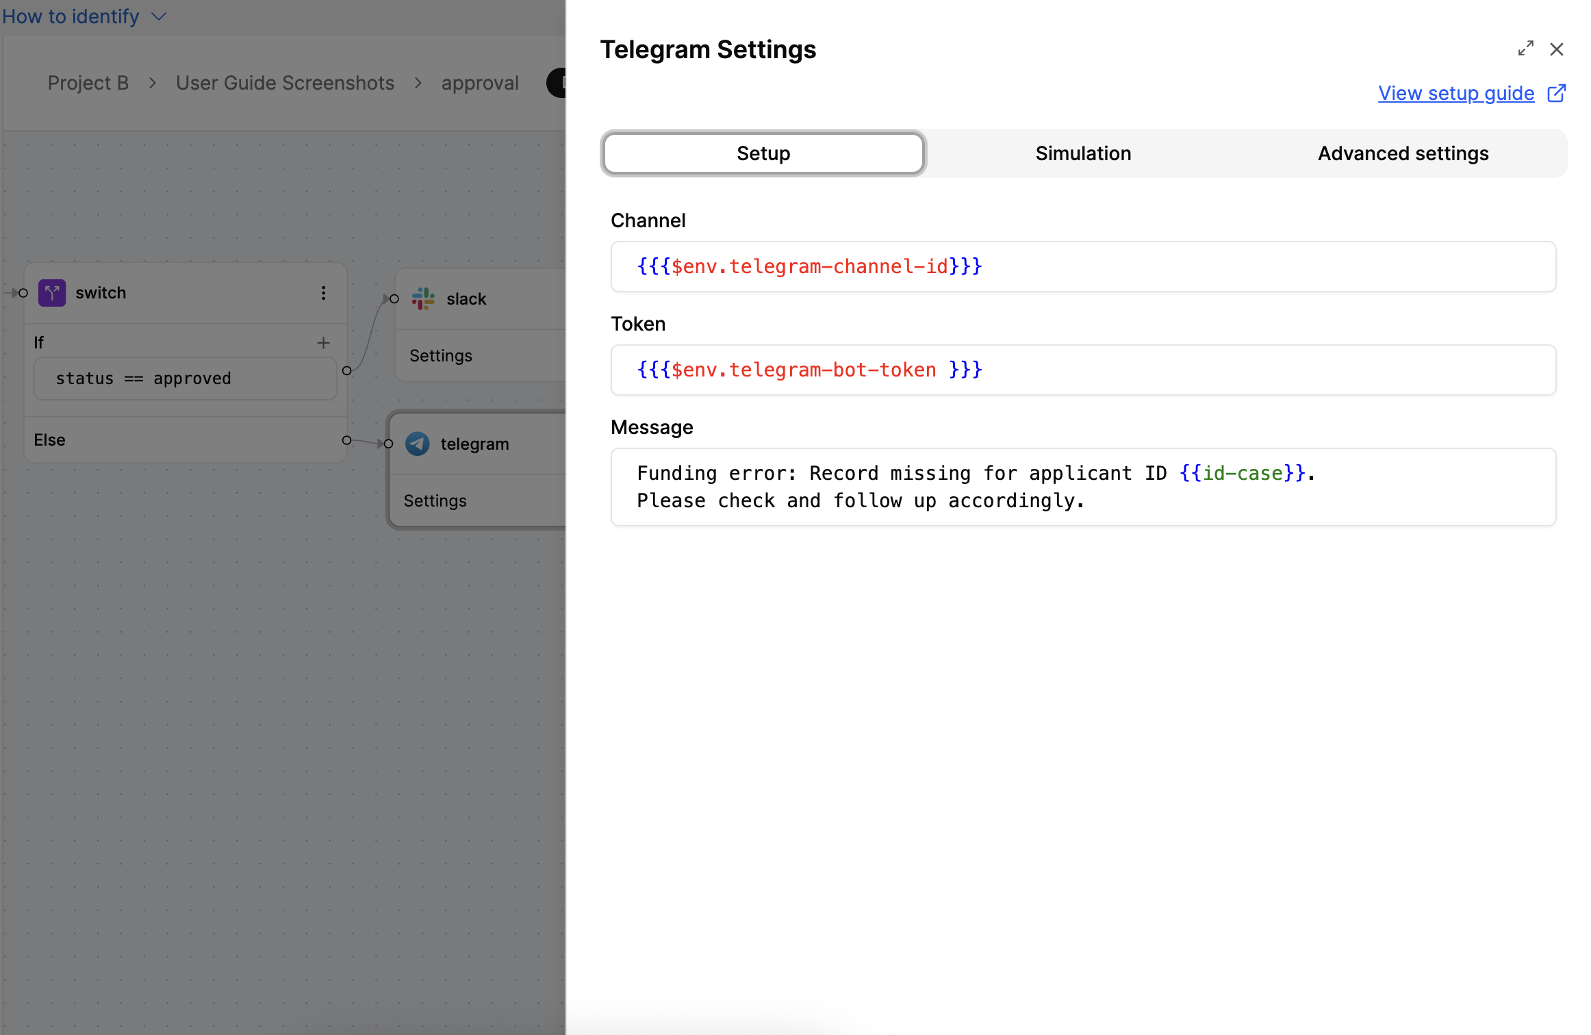Select the switch node title
Screen dimensions: 1591x1035
point(101,293)
